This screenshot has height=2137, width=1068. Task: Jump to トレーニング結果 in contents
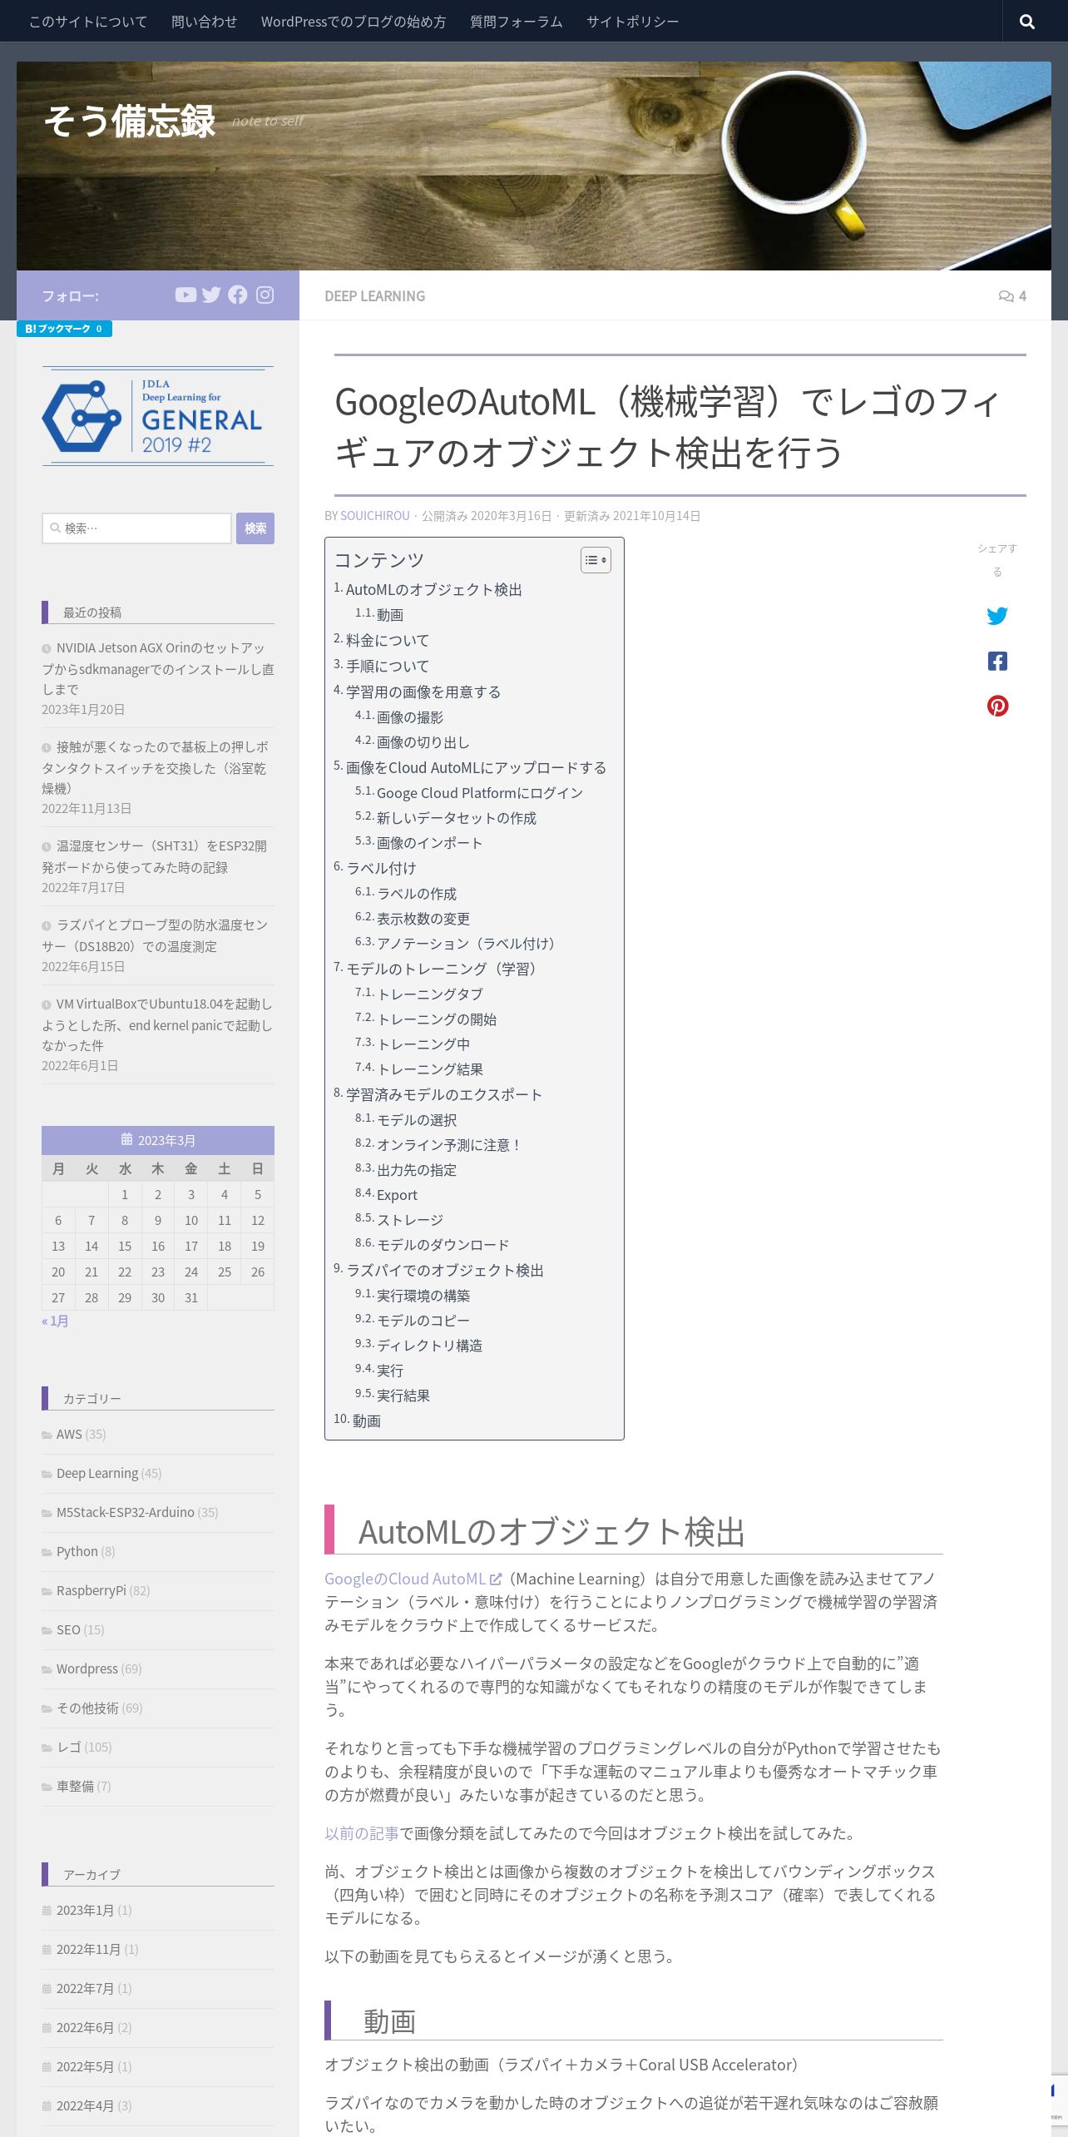click(430, 1069)
